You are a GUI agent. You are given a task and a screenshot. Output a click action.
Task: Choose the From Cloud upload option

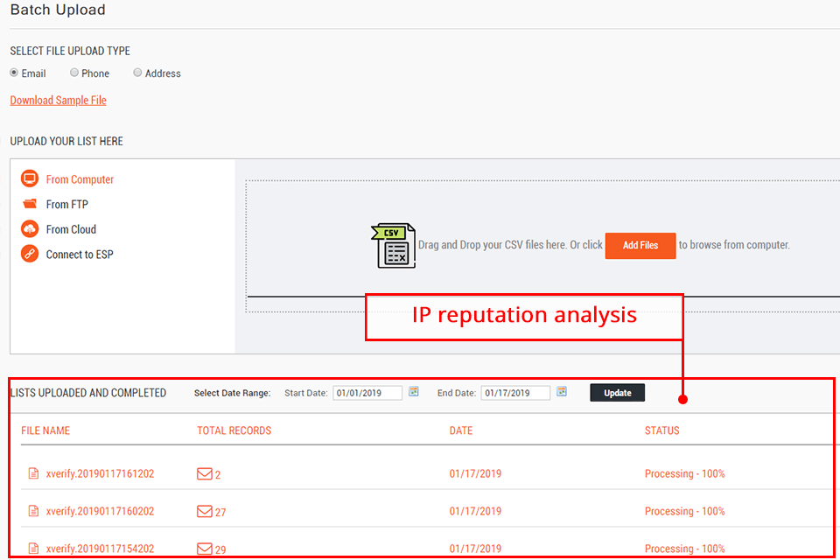pyautogui.click(x=71, y=229)
